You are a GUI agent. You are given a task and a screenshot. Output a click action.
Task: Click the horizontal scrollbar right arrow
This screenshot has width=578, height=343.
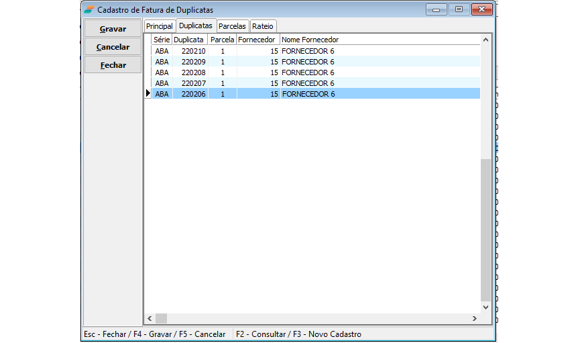tap(475, 318)
